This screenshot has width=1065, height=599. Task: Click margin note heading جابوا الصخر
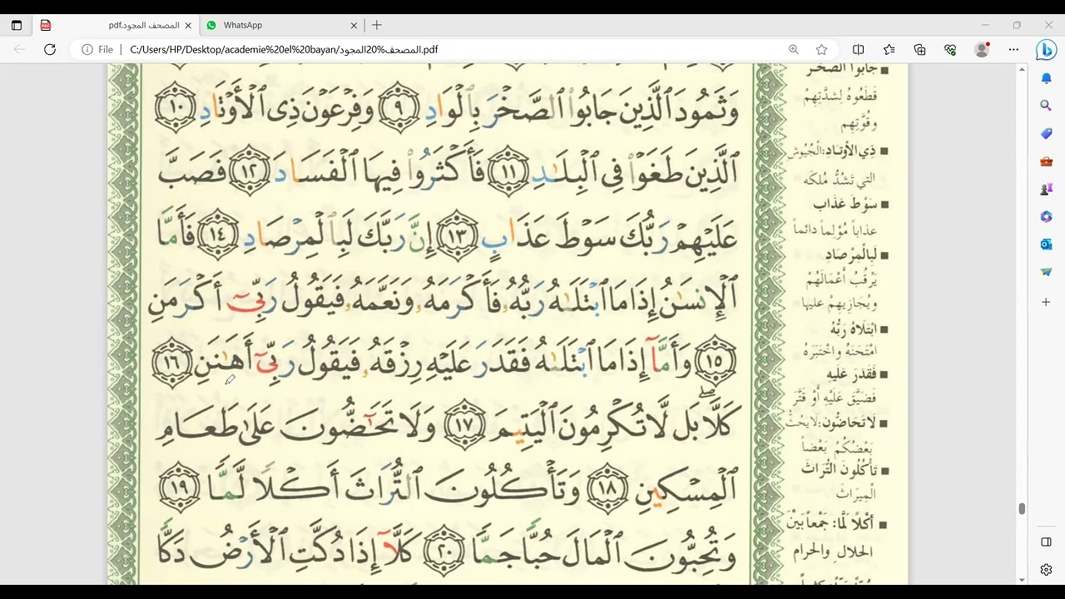click(841, 69)
